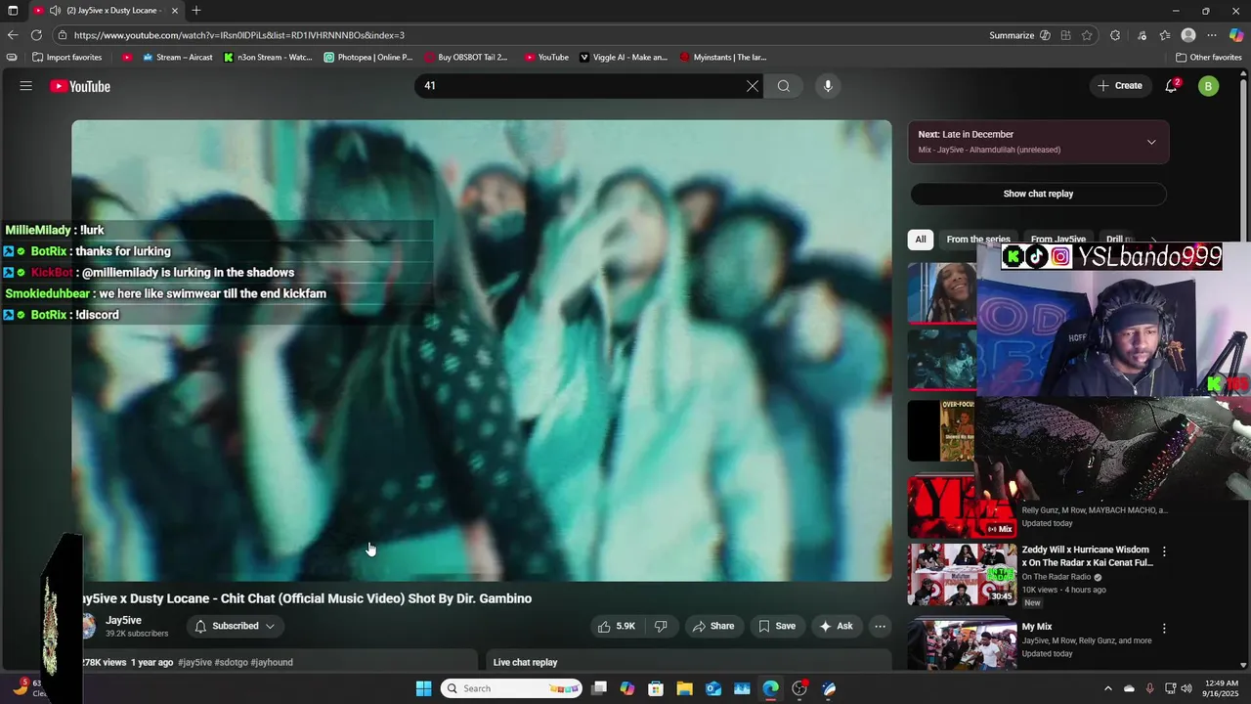Start voice search with the microphone
The width and height of the screenshot is (1251, 704).
828,86
